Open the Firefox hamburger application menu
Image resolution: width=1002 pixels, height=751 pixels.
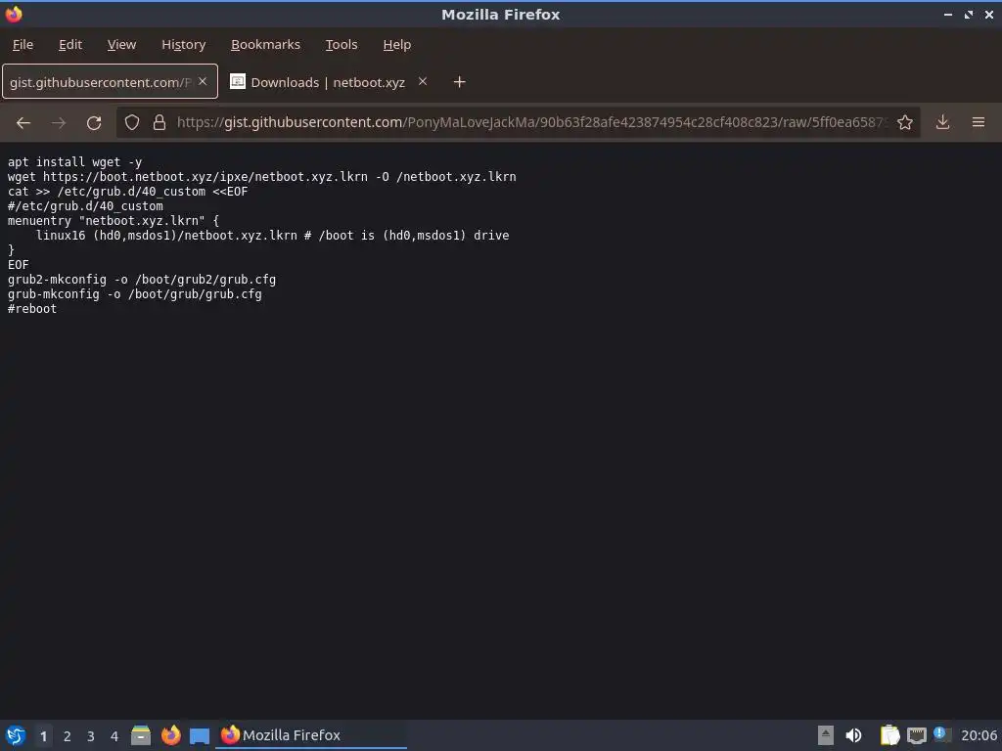click(978, 122)
